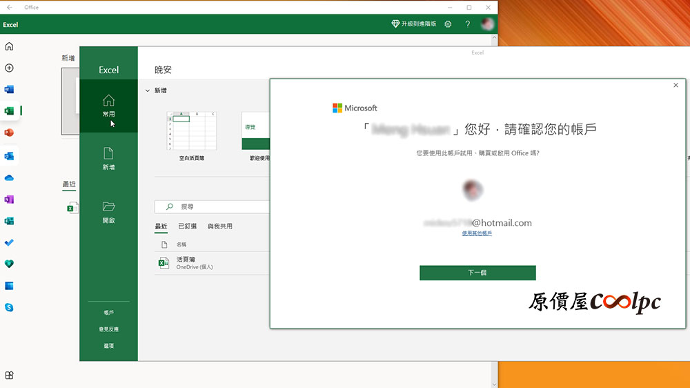This screenshot has width=690, height=388.
Task: Select the Excel icon in Office sidebar
Action: [x=9, y=111]
